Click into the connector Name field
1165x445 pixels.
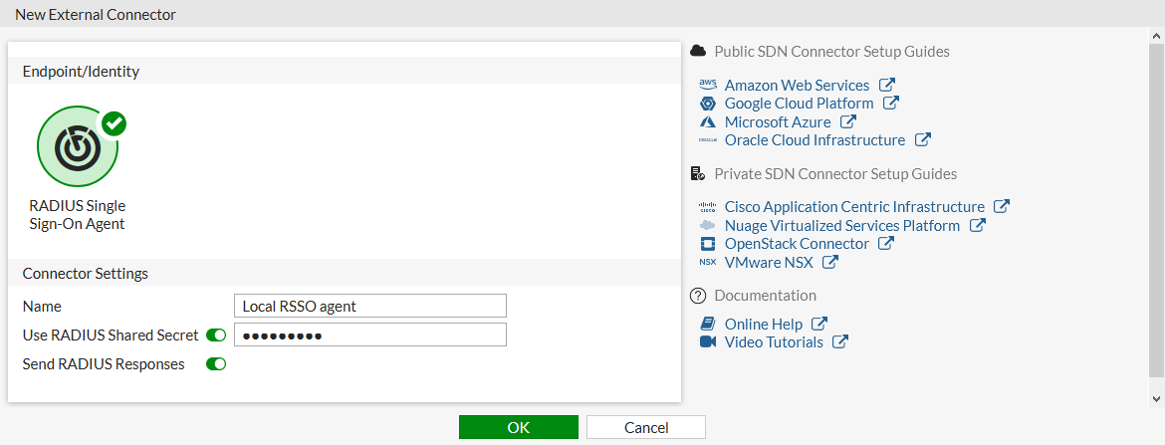pyautogui.click(x=369, y=307)
